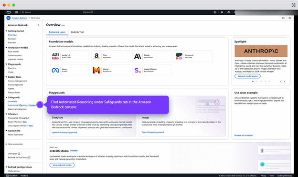Click the Mistral AI logo
Viewport: 298px width, 177px height.
pyautogui.click(x=96, y=70)
